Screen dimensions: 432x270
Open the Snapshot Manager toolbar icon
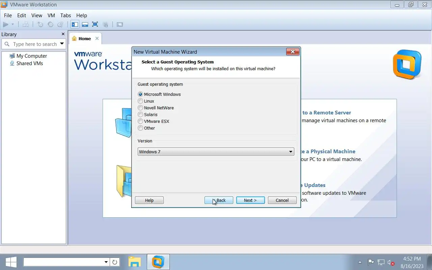(x=60, y=24)
